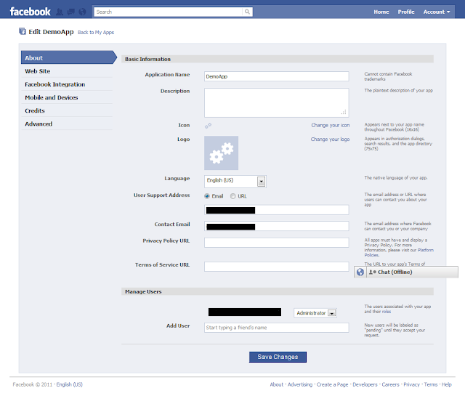Click footer Careers link
Viewport: 465px width, 404px height.
point(391,384)
